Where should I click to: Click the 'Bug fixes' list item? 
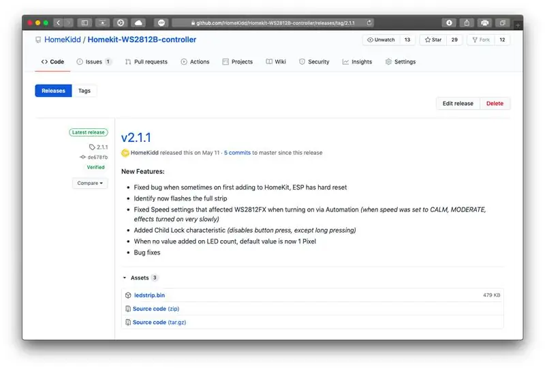coord(147,252)
